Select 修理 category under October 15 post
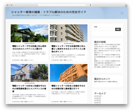 click(61, 102)
